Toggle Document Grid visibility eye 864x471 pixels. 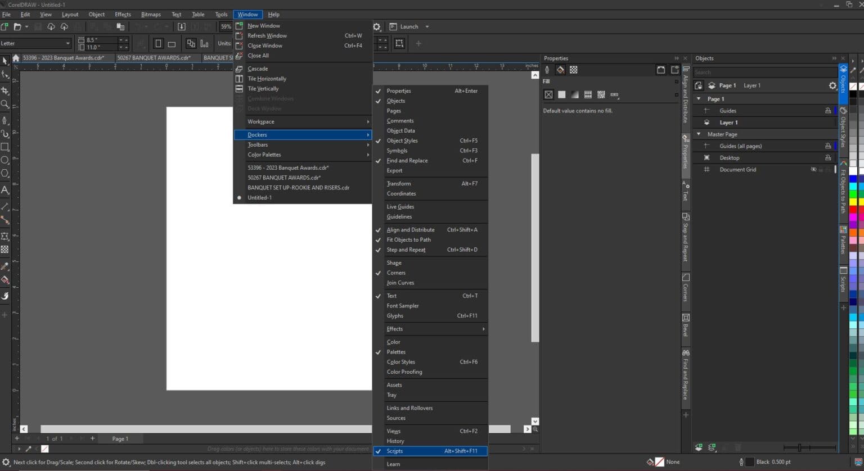tap(813, 169)
